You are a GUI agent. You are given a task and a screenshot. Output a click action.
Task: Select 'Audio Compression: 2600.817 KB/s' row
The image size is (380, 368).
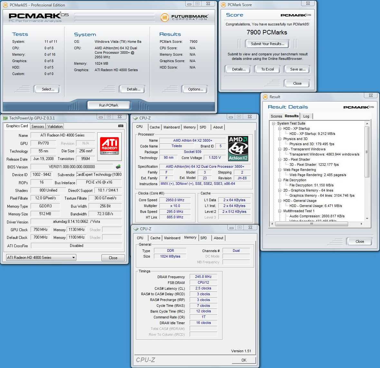[x=317, y=216]
